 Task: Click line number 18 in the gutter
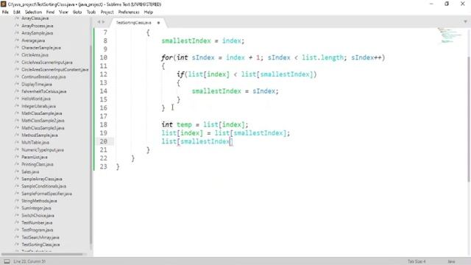tap(103, 124)
